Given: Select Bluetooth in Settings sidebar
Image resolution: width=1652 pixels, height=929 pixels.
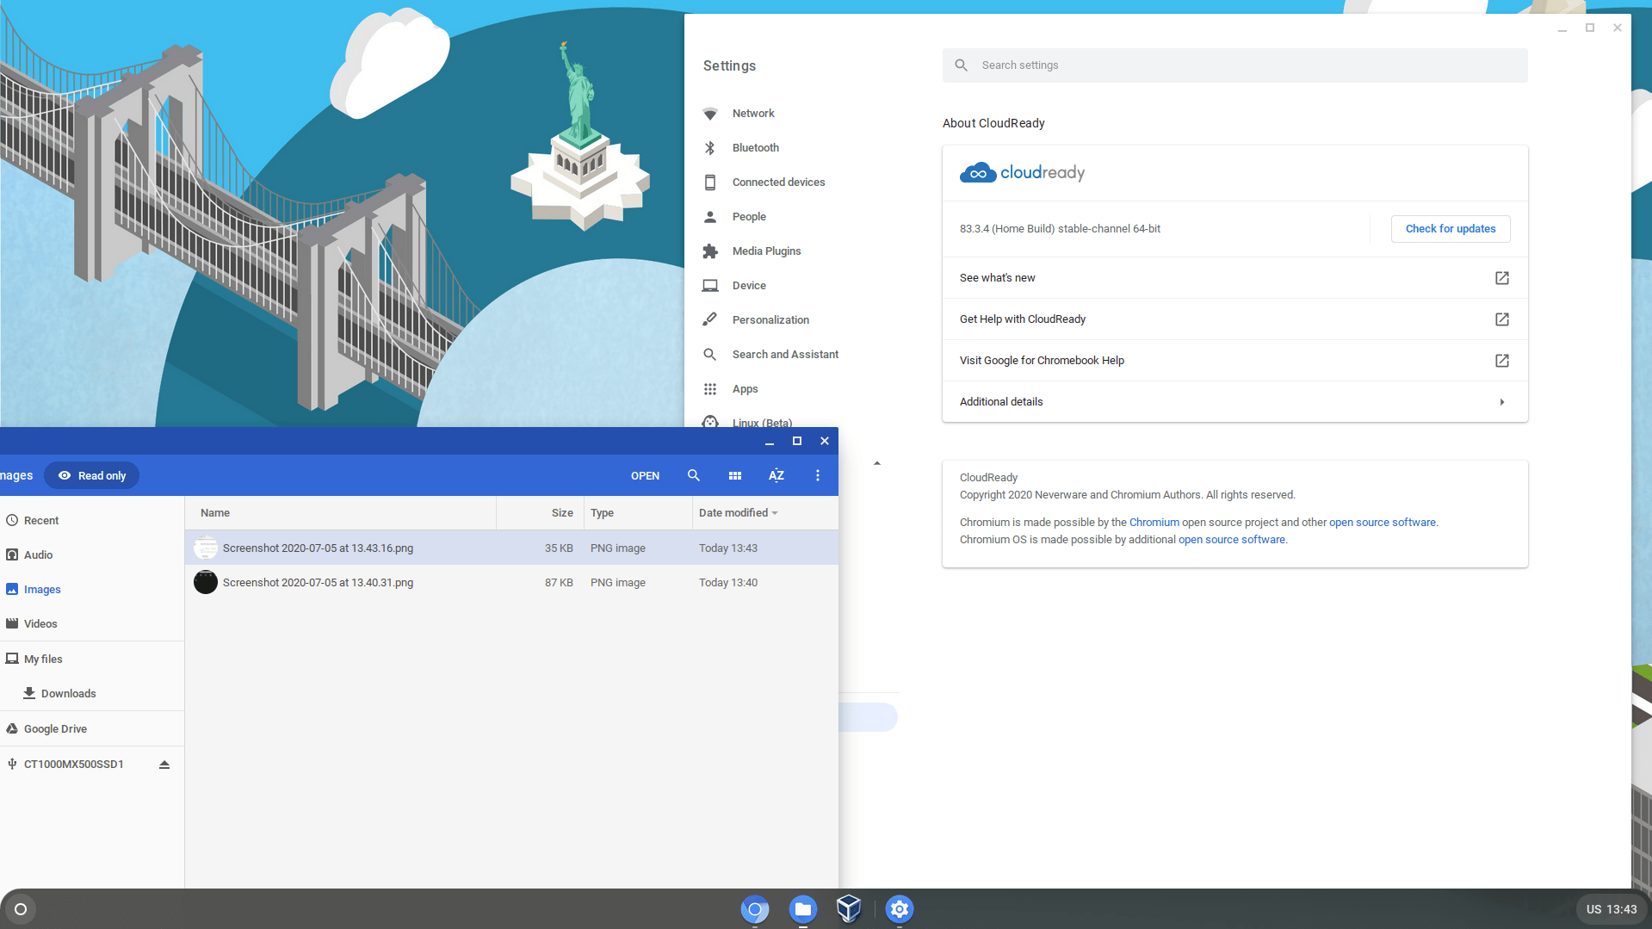Looking at the screenshot, I should pyautogui.click(x=755, y=148).
